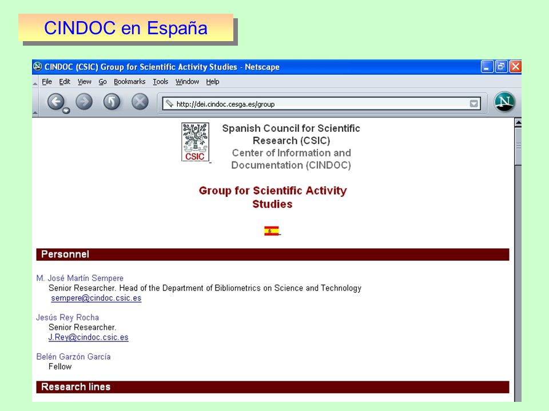
Task: Click the 'CINDOC en España' slide title
Action: pos(126,28)
